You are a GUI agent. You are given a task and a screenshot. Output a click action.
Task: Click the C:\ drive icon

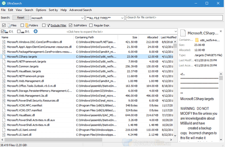(6, 31)
